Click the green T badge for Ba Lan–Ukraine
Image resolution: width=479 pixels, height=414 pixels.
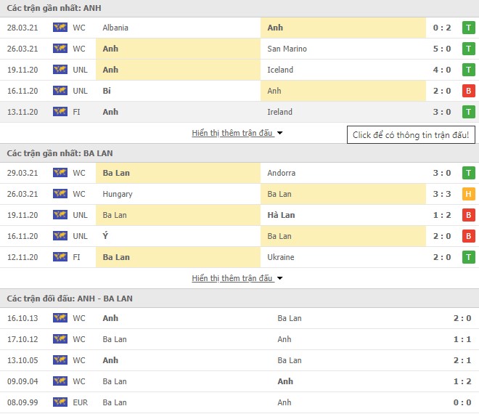[x=469, y=257]
